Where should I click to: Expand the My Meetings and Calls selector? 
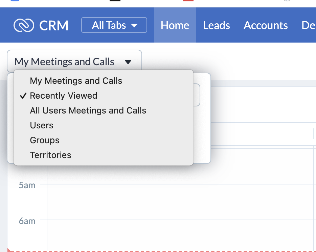coord(74,61)
